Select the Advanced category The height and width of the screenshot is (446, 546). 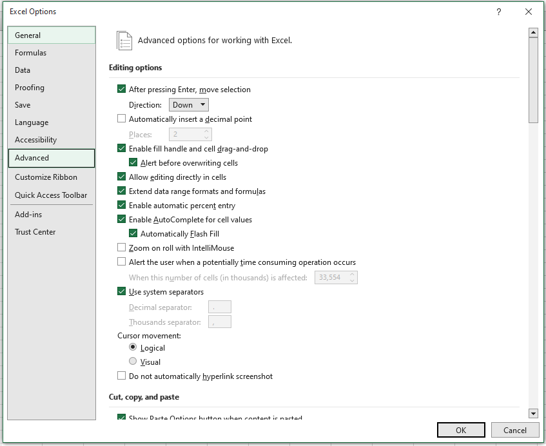click(52, 158)
